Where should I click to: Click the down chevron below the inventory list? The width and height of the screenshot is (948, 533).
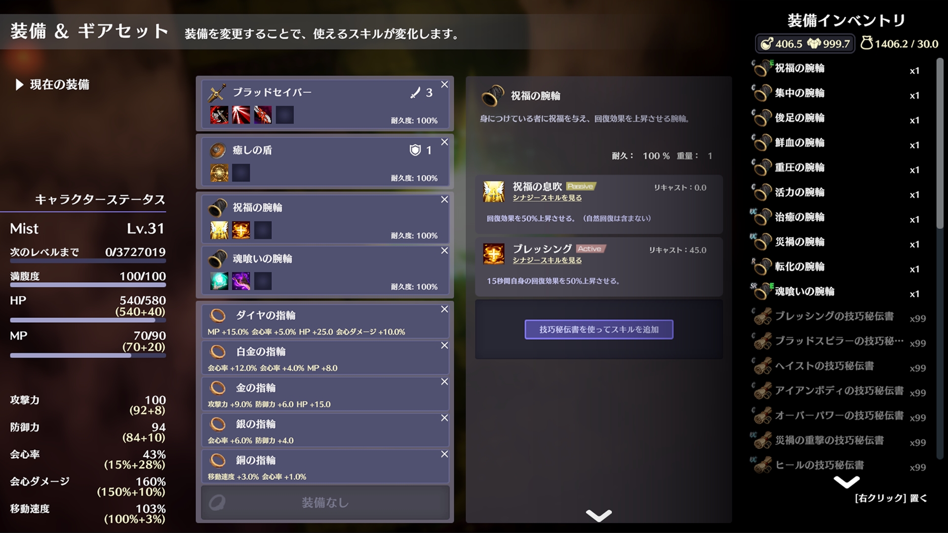click(x=846, y=482)
